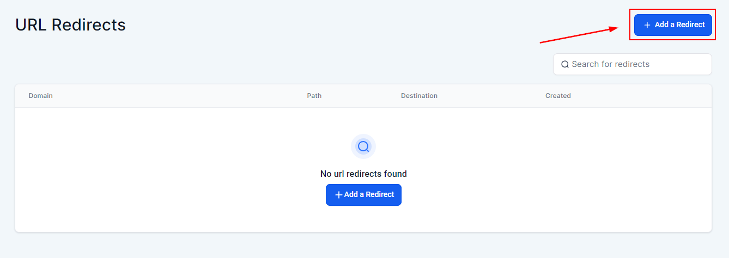Click the top-right Add a Redirect button
Screen dimensions: 729x258
pyautogui.click(x=673, y=25)
